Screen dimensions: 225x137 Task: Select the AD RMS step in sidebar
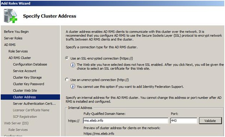tap(10, 45)
